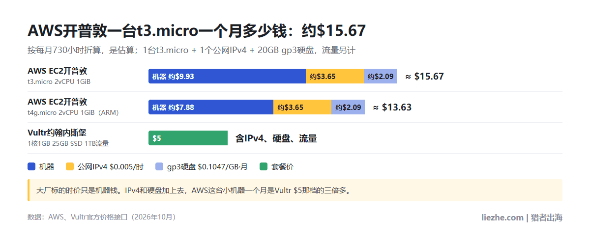Click the spec text 1核1GB 25GB SSD 1TB流量
Screen dimensions: 590x244
point(68,143)
